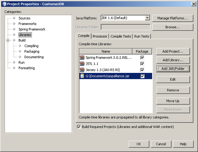The image size is (198, 152).
Task: Click the aopalliance.jar file icon
Action: coord(82,76)
